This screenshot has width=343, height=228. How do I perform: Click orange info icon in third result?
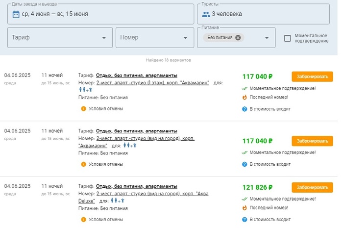coord(83,219)
